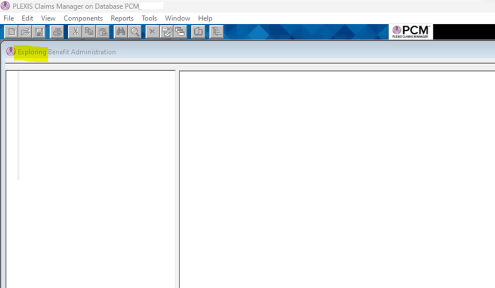495x288 pixels.
Task: Click the Exploring Benefit Administration title text
Action: tap(67, 52)
